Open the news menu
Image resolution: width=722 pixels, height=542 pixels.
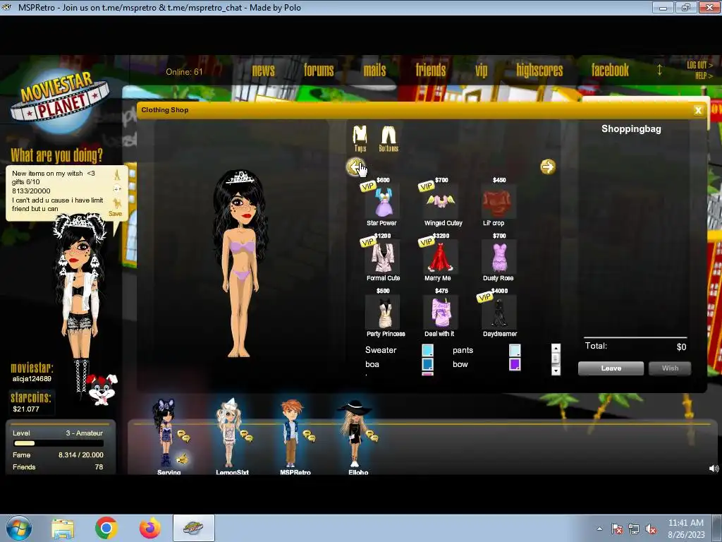tap(263, 70)
